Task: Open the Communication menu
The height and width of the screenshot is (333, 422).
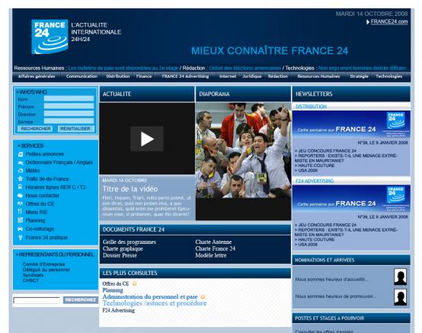Action: [82, 76]
